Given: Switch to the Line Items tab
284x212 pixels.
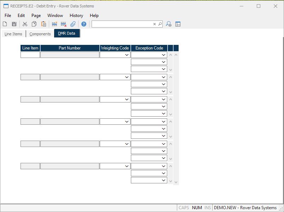Looking at the screenshot, I should [13, 34].
